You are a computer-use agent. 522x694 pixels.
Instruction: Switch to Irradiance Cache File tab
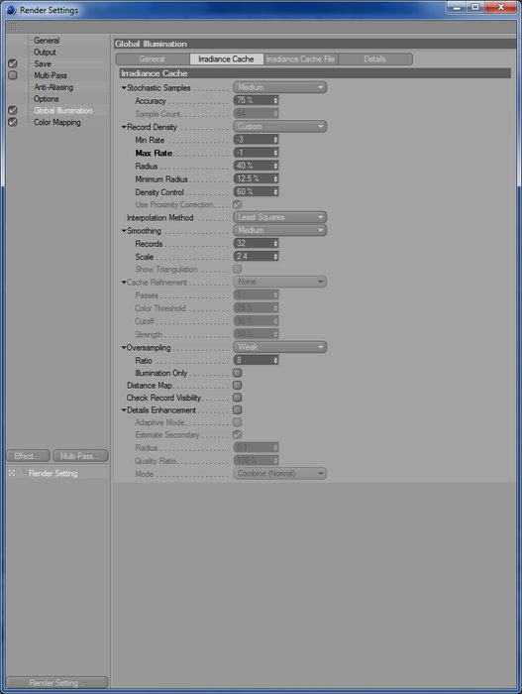click(x=301, y=58)
